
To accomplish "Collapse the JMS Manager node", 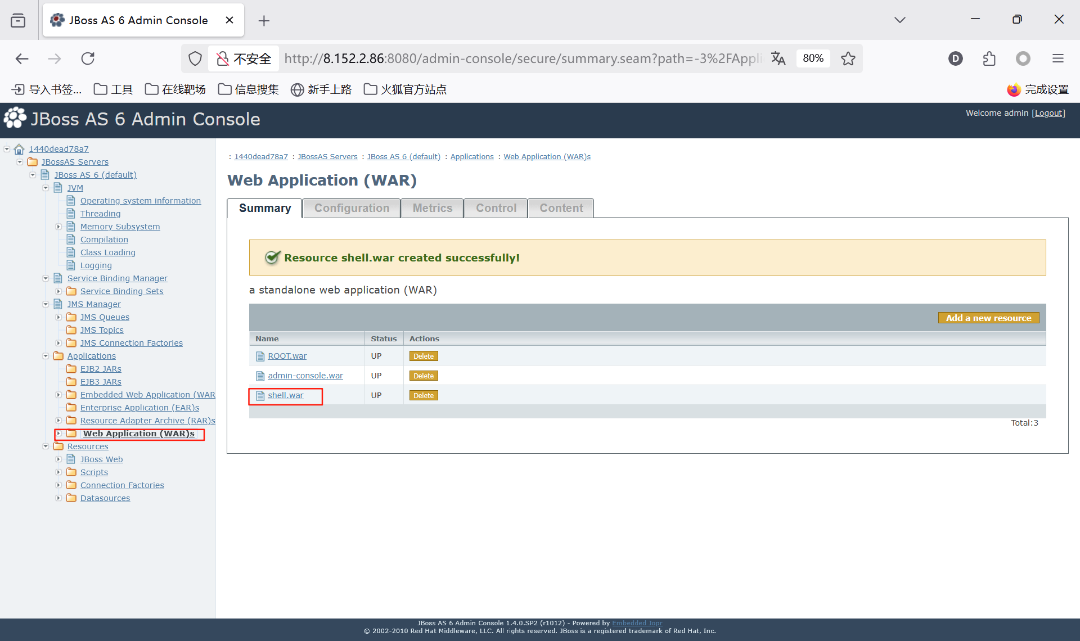I will [46, 304].
